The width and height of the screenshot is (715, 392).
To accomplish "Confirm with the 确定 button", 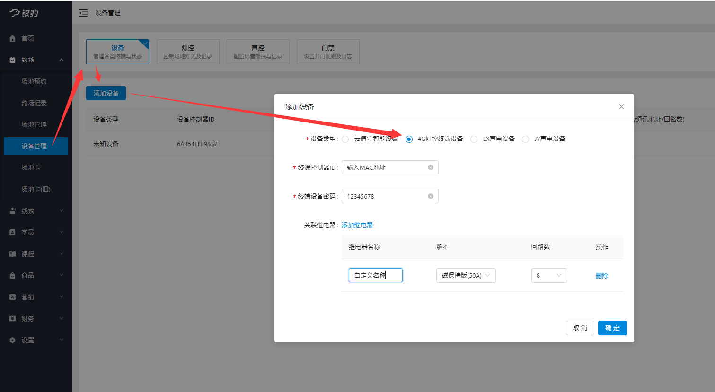I will pos(612,328).
